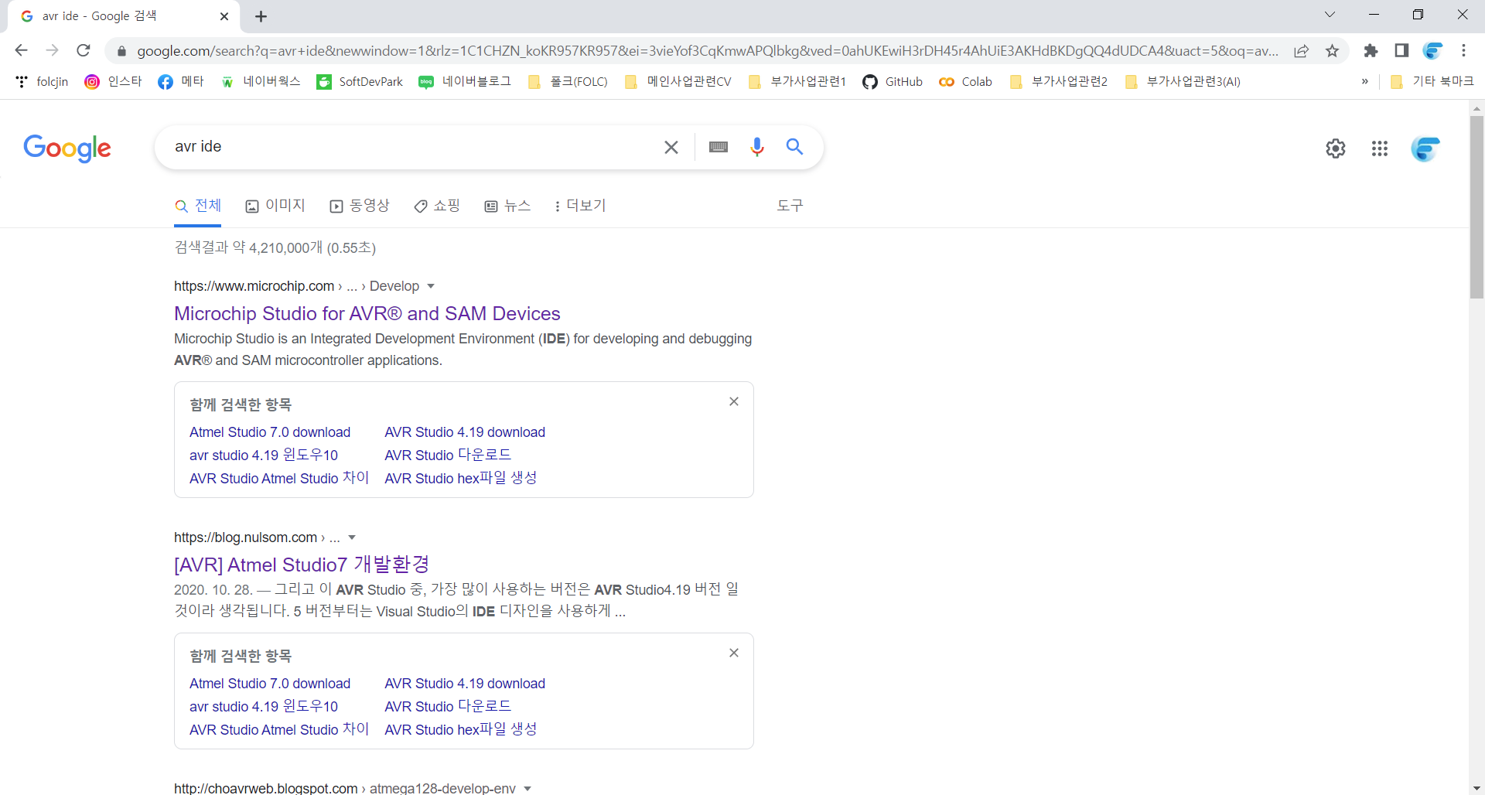Click the profile avatar in the Chrome toolbar
The image size is (1485, 795).
pos(1432,51)
